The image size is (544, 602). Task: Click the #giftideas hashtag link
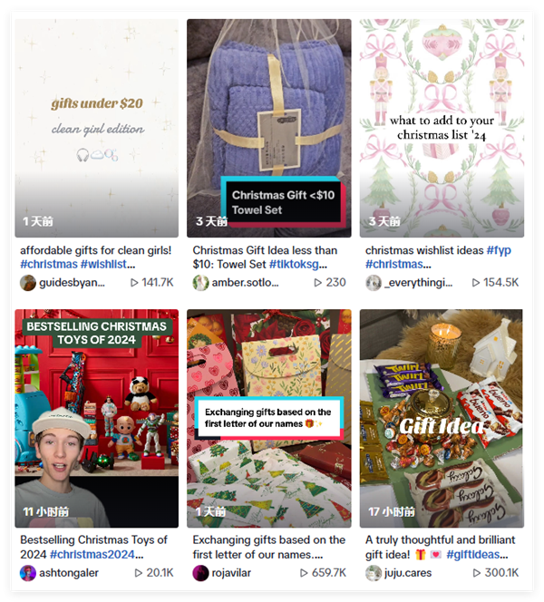[x=477, y=555]
